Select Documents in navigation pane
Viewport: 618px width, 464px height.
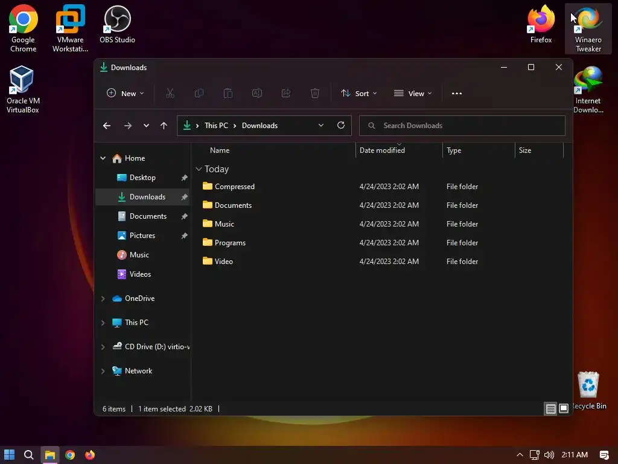click(x=142, y=216)
